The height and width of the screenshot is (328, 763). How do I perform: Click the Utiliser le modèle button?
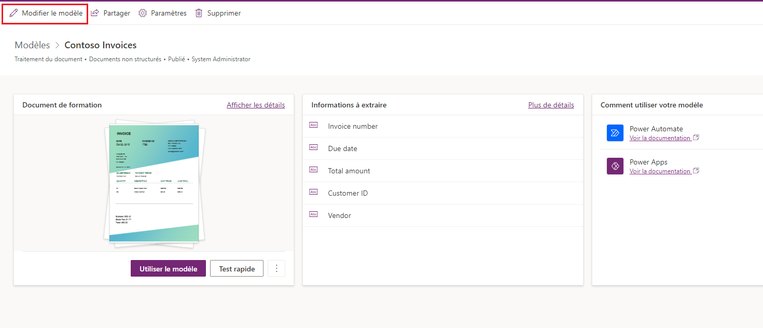coord(168,268)
